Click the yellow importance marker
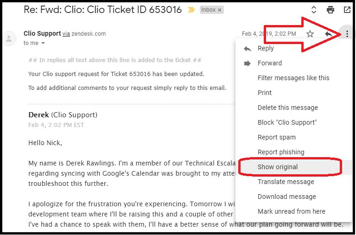This screenshot has width=356, height=235. tap(191, 10)
